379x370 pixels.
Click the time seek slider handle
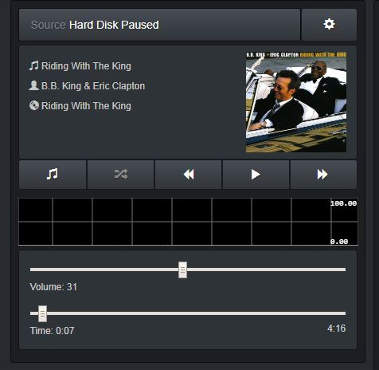click(42, 313)
